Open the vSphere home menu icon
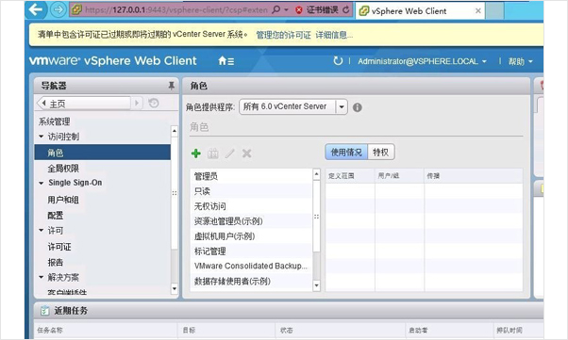The width and height of the screenshot is (568, 340). 226,61
